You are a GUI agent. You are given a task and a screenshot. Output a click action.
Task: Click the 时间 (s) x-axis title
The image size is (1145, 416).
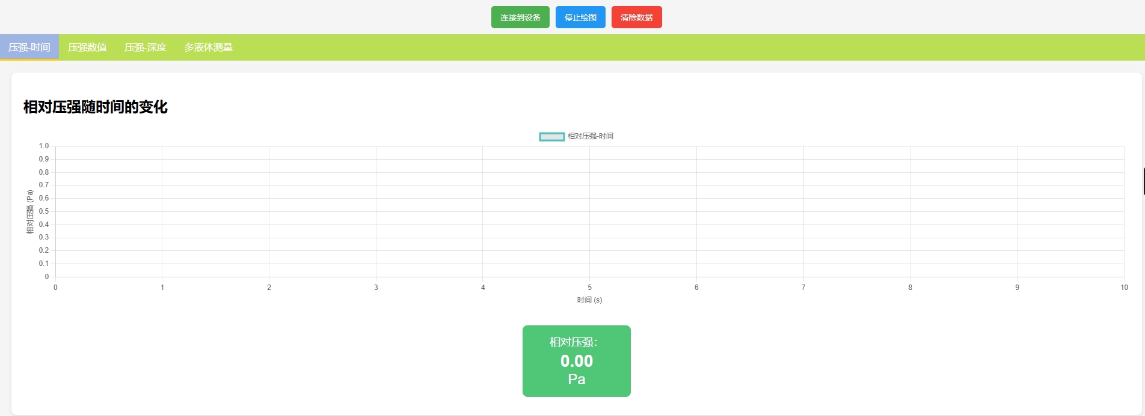click(589, 300)
